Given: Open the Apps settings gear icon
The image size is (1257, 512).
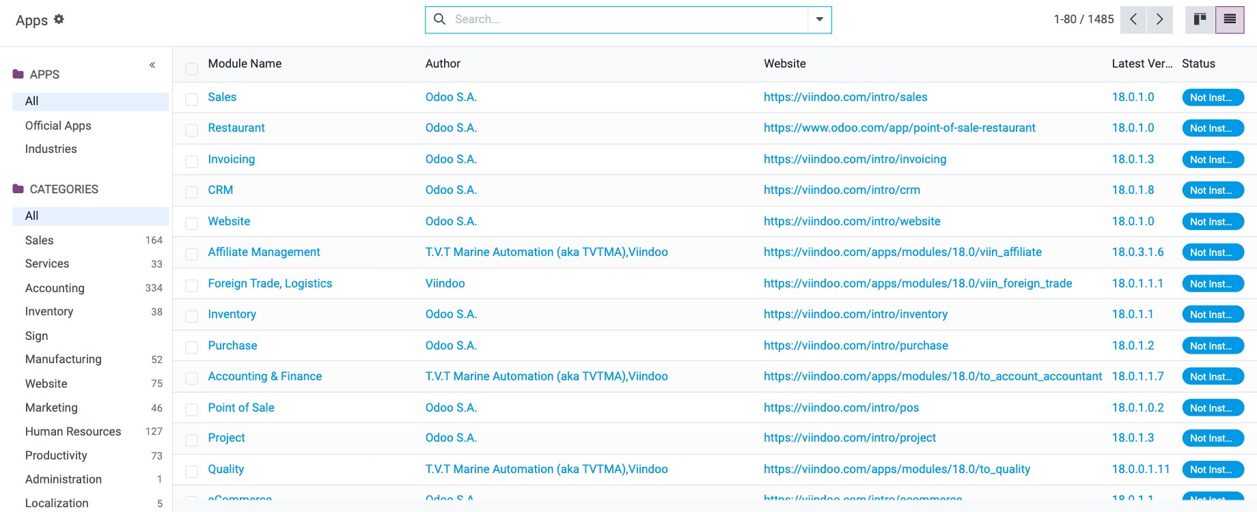Looking at the screenshot, I should (x=59, y=19).
